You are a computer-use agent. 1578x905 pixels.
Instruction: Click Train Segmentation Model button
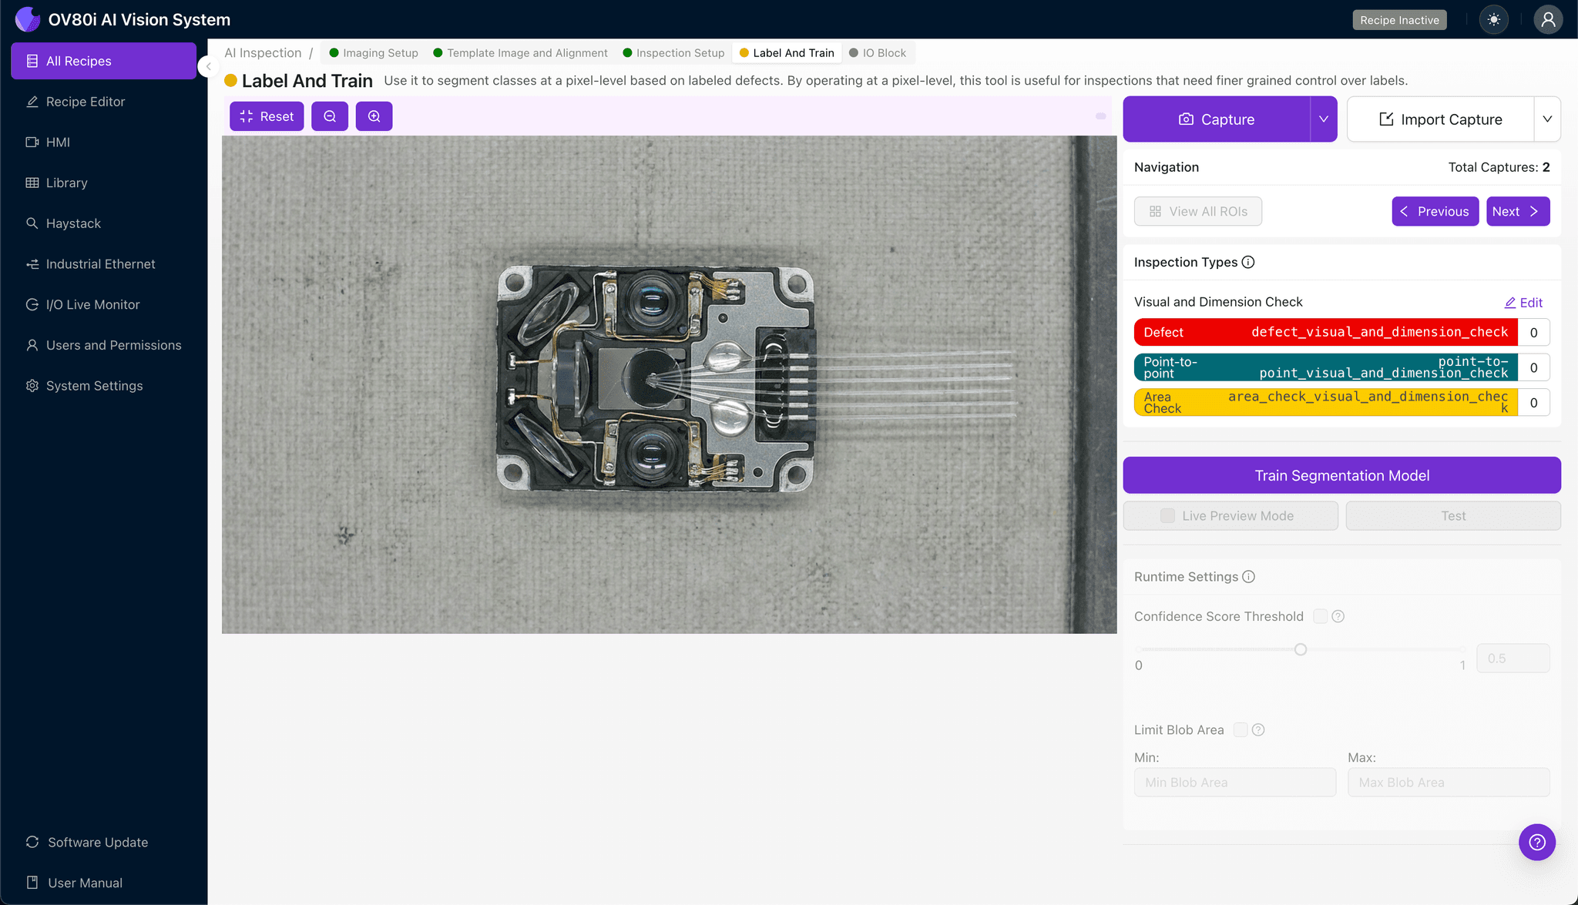(x=1341, y=476)
